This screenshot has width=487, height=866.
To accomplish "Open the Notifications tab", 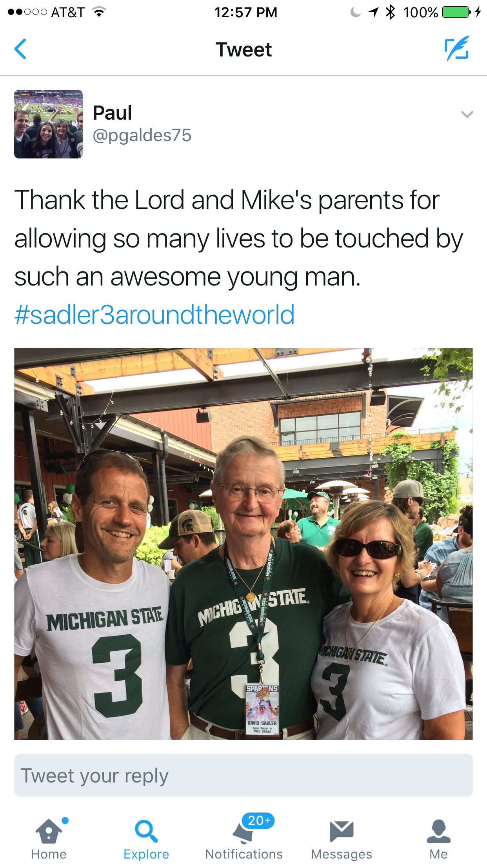I will (x=243, y=839).
